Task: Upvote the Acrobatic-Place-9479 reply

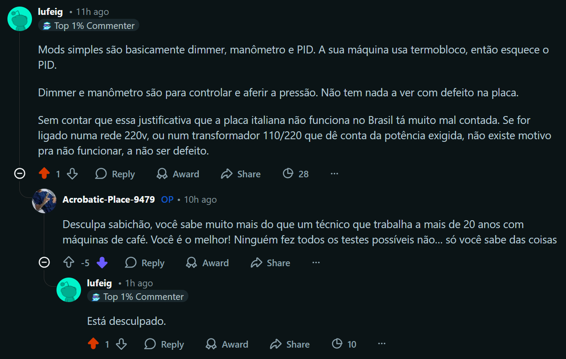Action: tap(69, 263)
